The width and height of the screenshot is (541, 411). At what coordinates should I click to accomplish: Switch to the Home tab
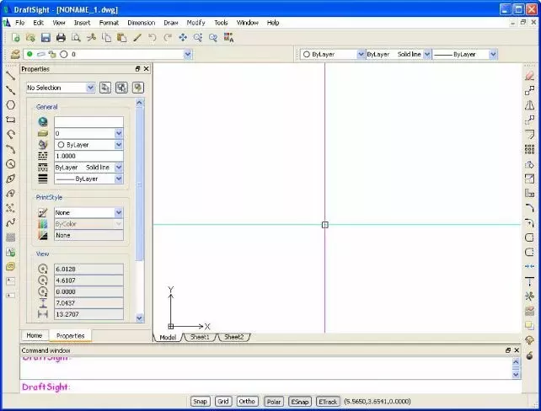coord(35,335)
